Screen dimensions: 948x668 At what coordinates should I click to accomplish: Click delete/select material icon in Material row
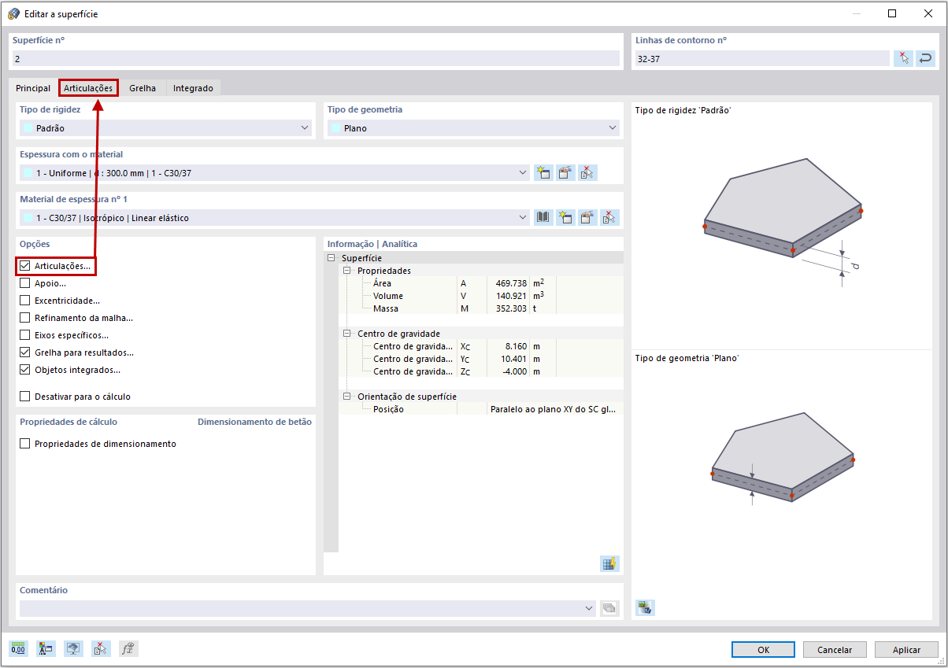[x=609, y=218]
